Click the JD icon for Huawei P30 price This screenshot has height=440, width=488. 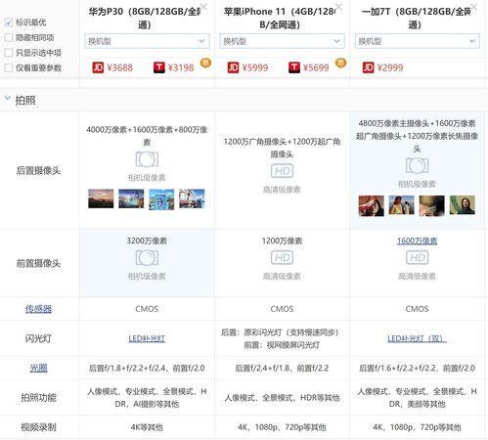(98, 67)
